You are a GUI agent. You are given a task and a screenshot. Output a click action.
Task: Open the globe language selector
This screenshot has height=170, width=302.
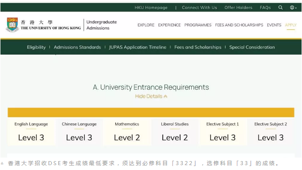click(293, 8)
